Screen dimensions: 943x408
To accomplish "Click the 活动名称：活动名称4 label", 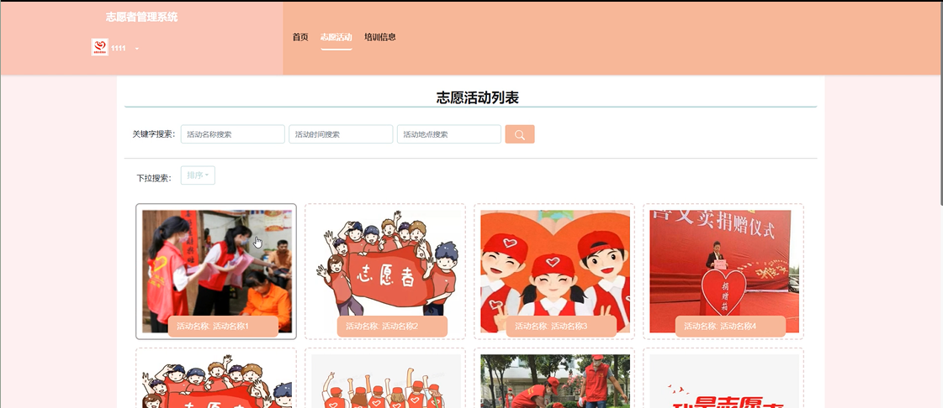I will point(730,327).
